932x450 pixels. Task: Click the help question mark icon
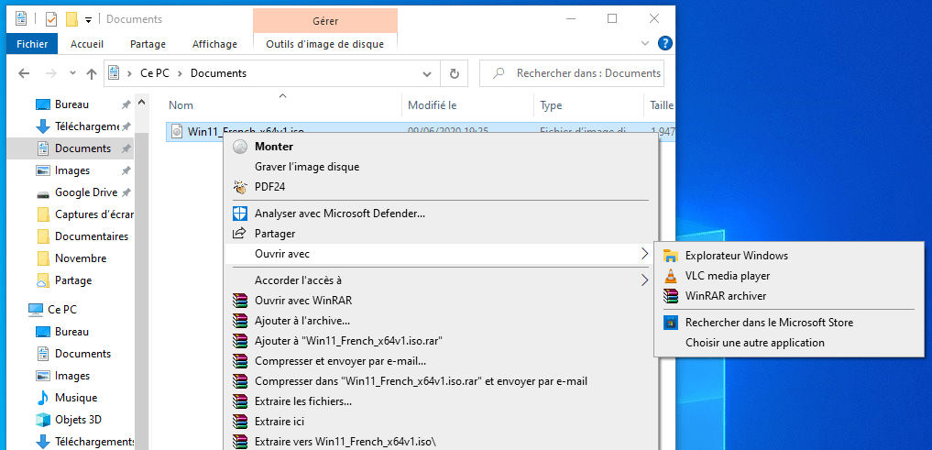coord(665,43)
